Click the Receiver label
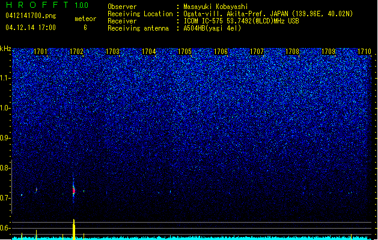The width and height of the screenshot is (378, 240). coord(122,21)
